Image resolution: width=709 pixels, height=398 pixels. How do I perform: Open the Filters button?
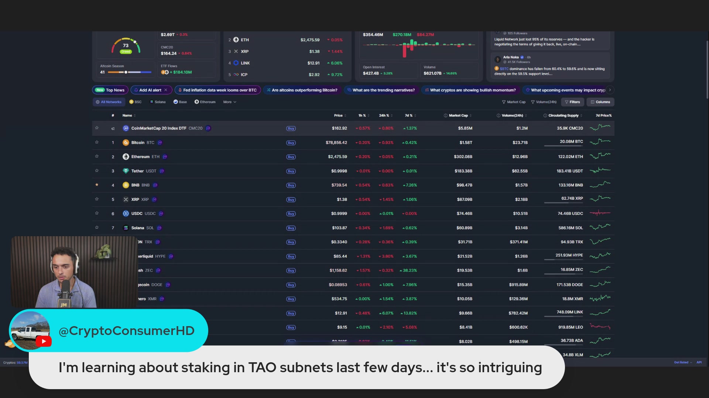click(572, 102)
